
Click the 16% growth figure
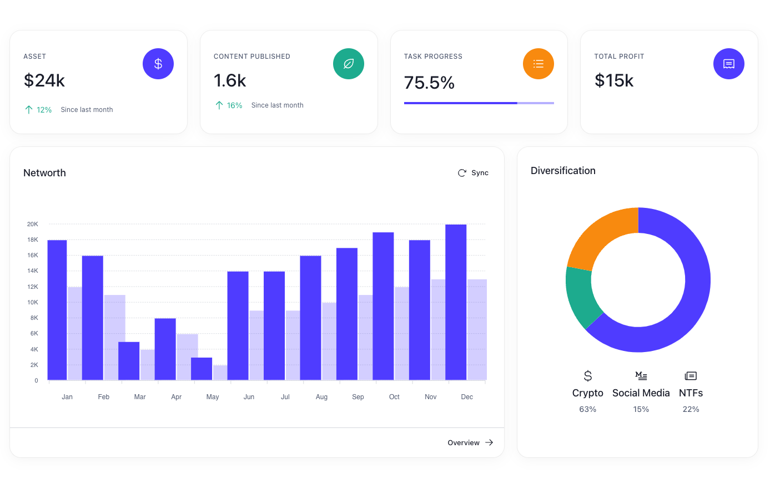pyautogui.click(x=235, y=105)
